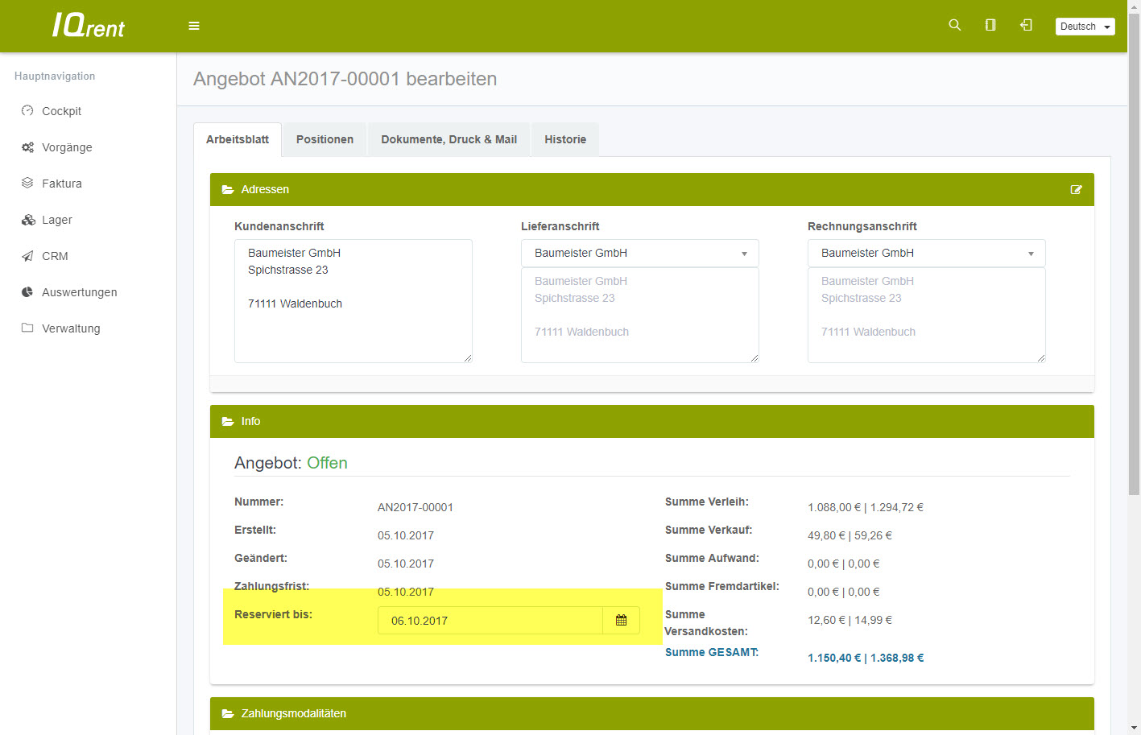Click the edit icon in Adressen header

coord(1076,190)
